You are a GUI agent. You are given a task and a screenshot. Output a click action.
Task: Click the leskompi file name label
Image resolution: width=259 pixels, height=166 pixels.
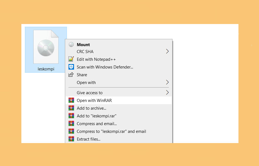click(x=46, y=69)
